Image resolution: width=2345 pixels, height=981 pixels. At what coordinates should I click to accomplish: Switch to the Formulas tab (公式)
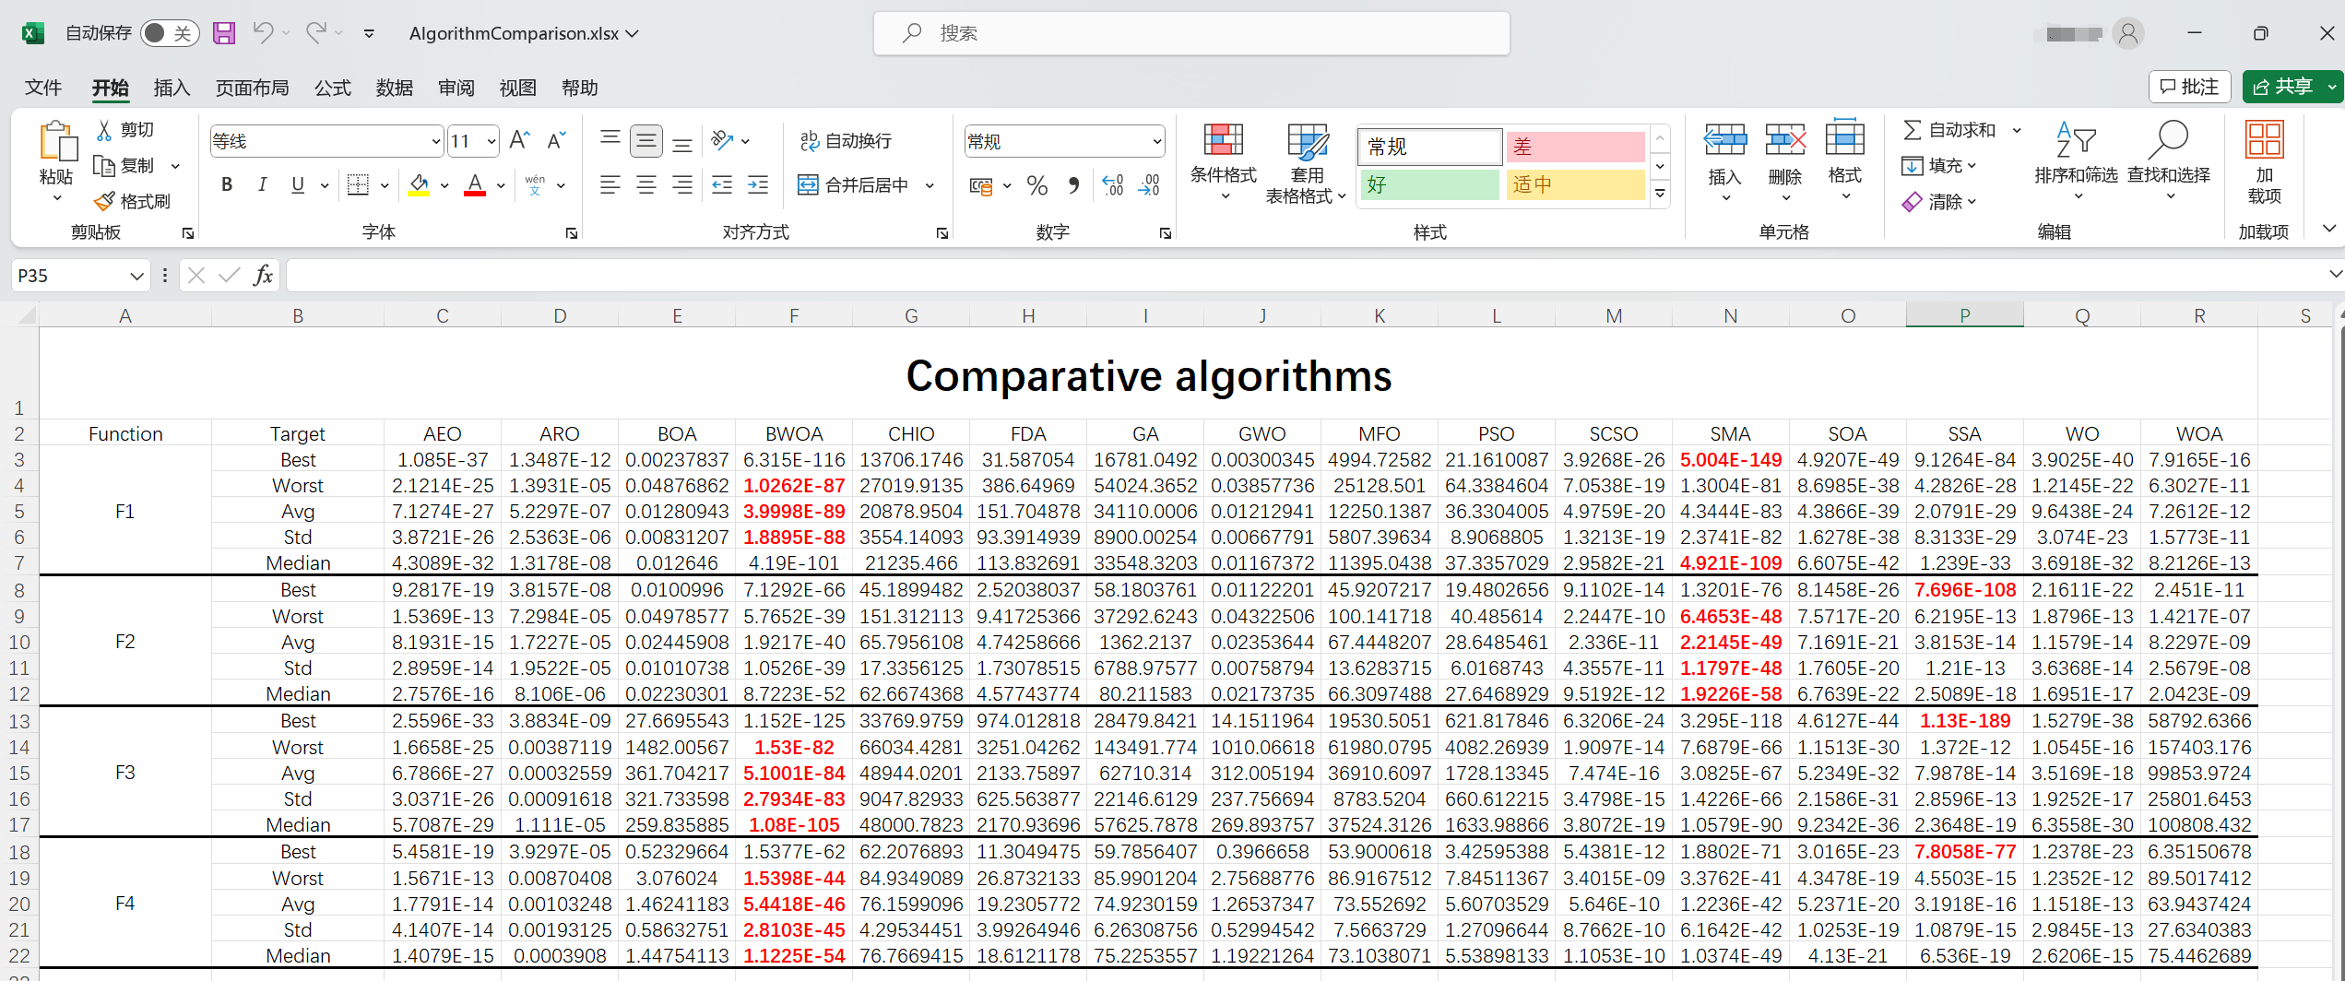click(x=333, y=88)
